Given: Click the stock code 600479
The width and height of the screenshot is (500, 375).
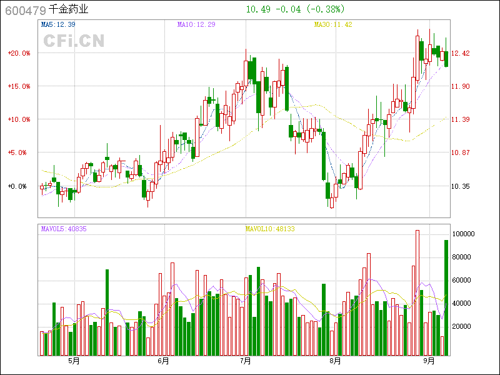Looking at the screenshot, I should 24,10.
